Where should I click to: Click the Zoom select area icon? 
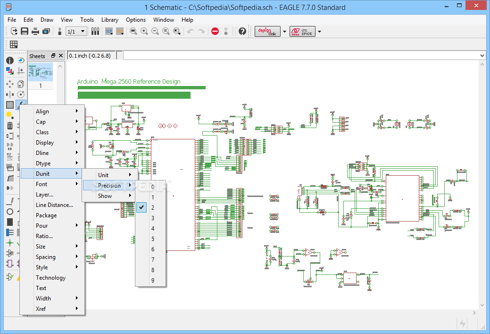coord(177,31)
